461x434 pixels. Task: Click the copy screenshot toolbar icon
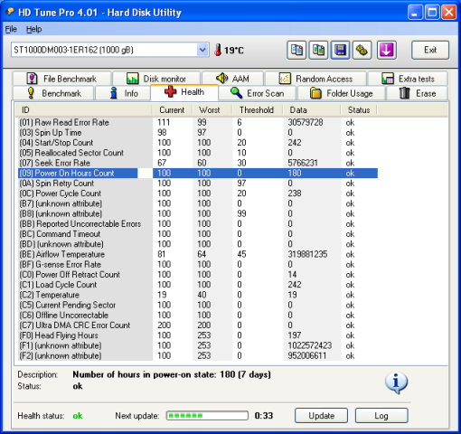318,50
